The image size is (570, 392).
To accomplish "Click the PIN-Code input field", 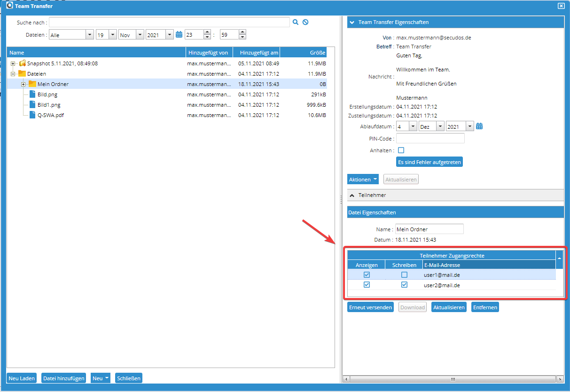I will coord(430,138).
